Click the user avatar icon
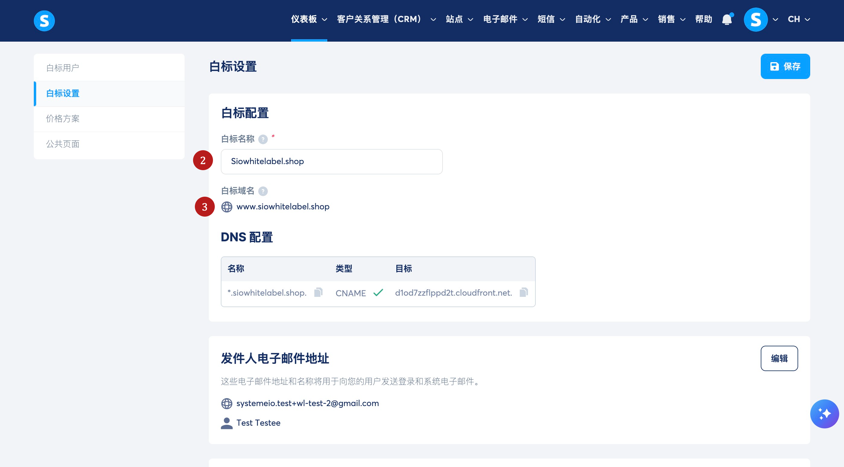Screen dimensions: 844x467 pos(755,19)
